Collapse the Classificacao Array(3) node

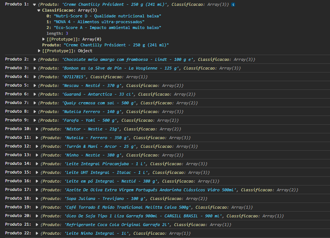39,10
